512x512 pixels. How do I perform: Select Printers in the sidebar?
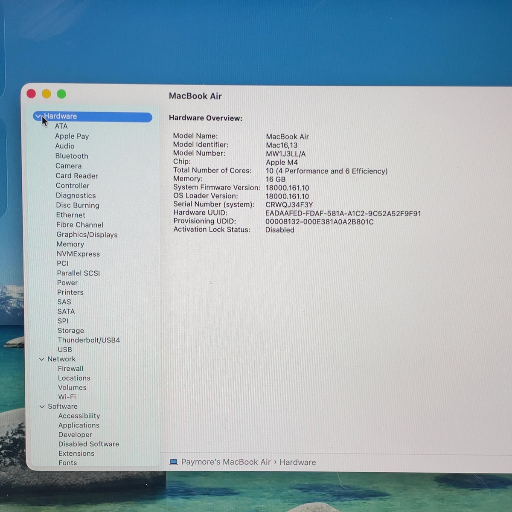(x=70, y=292)
